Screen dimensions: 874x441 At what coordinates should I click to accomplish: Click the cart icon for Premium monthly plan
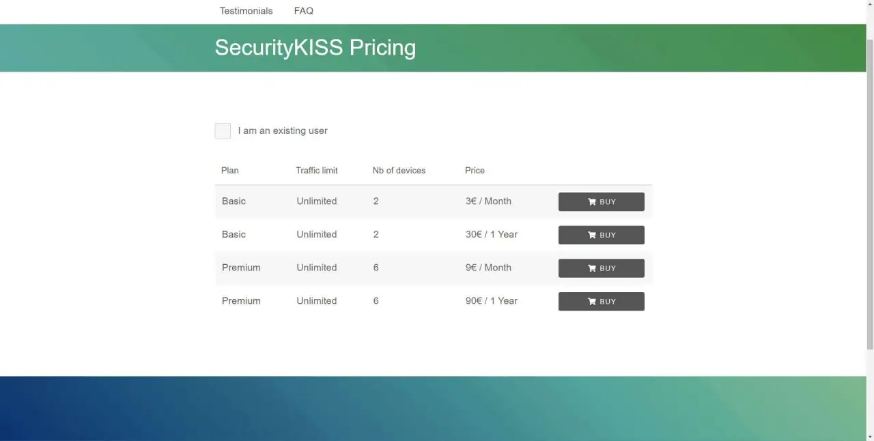tap(592, 268)
